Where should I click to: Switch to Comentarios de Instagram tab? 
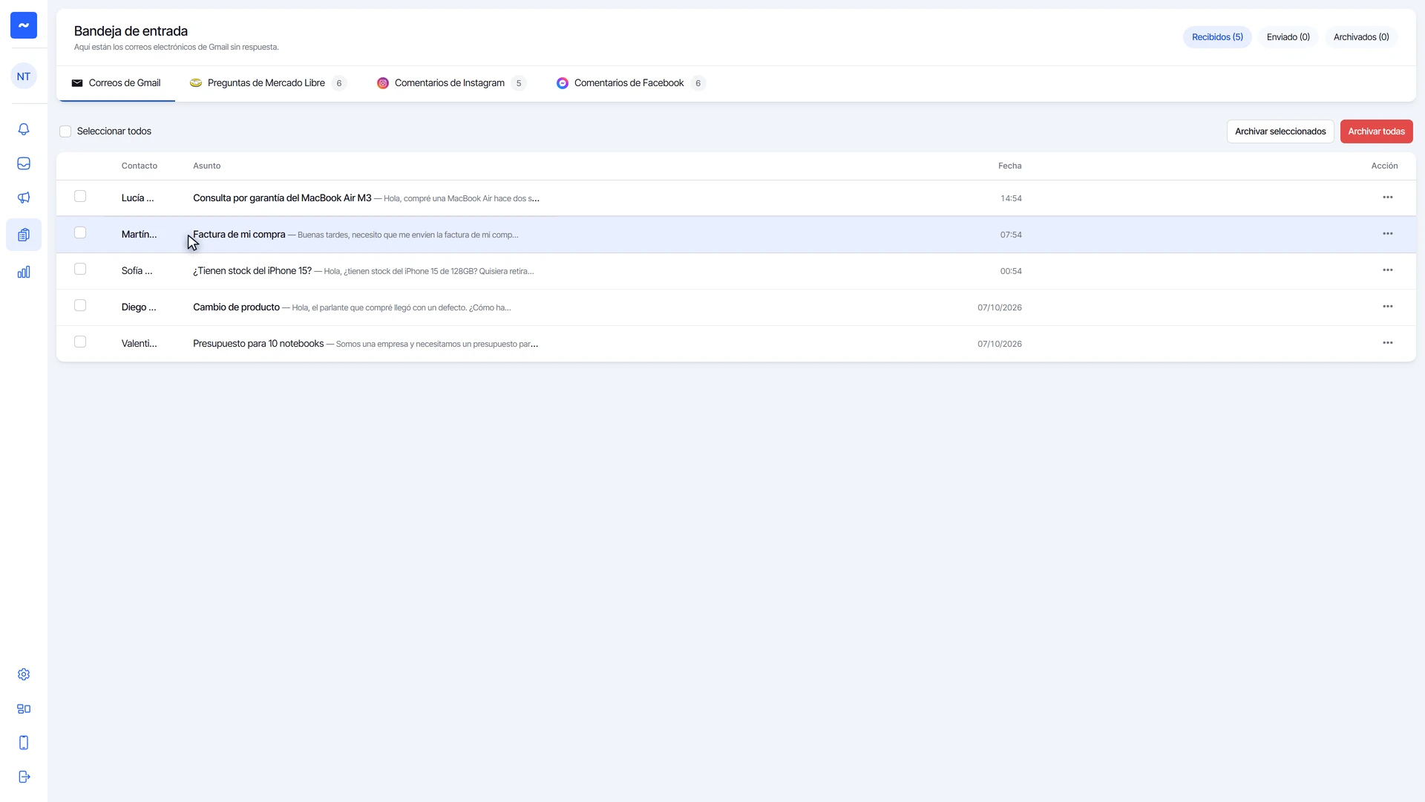[x=451, y=83]
